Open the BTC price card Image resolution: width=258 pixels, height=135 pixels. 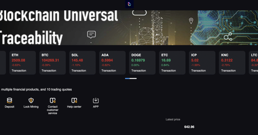52,63
